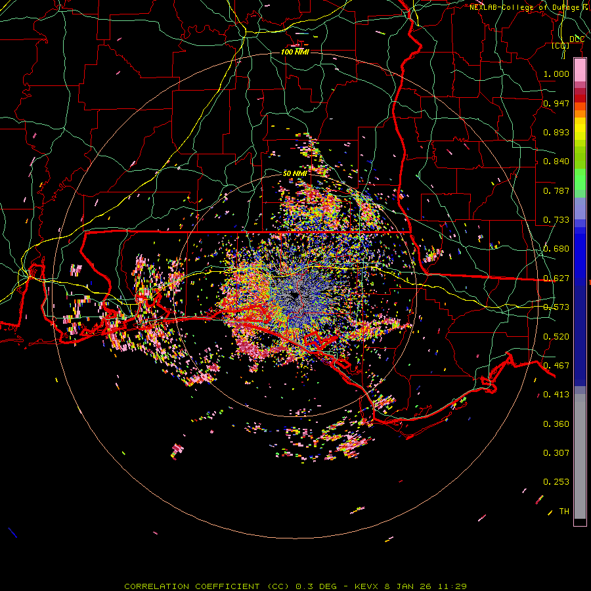Click the 0.733 legend value

[x=556, y=220]
